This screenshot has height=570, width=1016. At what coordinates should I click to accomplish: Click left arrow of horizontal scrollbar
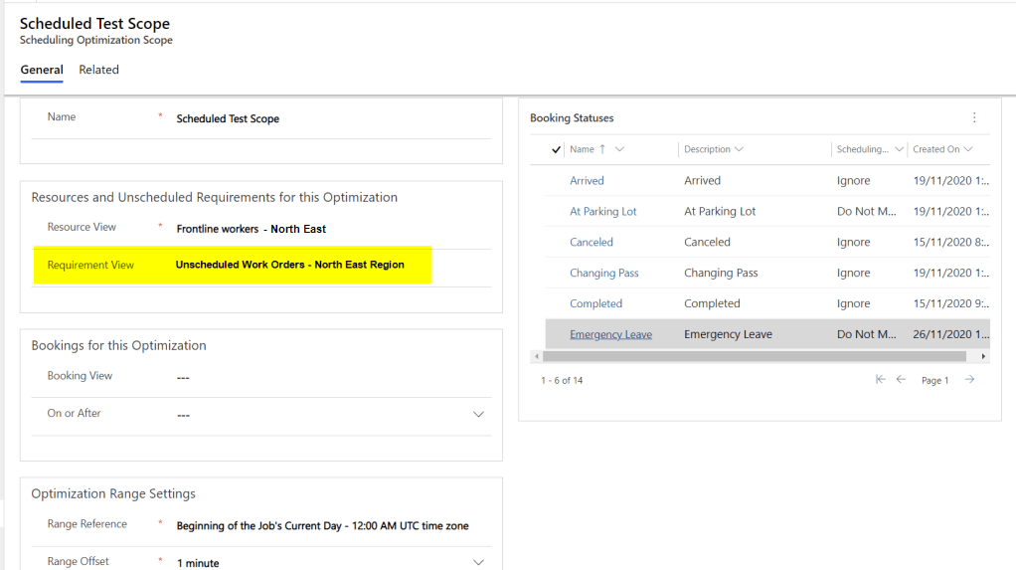[538, 356]
